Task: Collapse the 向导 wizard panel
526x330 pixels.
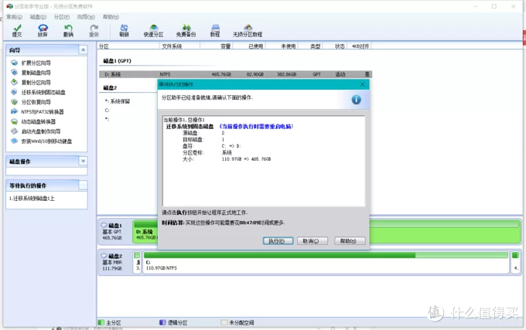Action: click(x=84, y=49)
